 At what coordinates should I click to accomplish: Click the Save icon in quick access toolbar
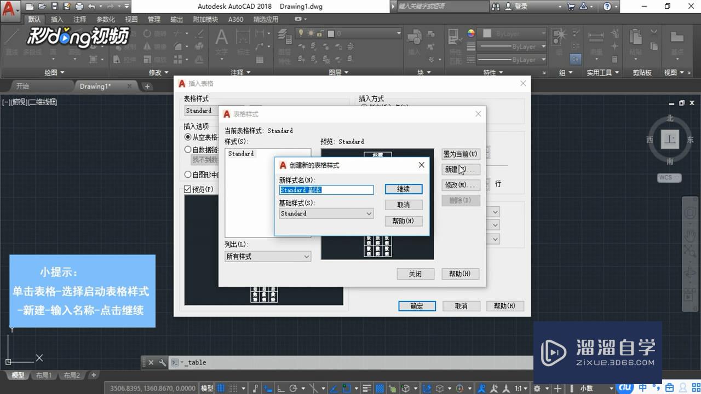click(x=54, y=7)
